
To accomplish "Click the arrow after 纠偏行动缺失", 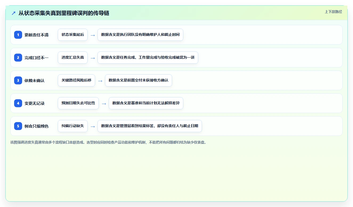I will point(93,126).
